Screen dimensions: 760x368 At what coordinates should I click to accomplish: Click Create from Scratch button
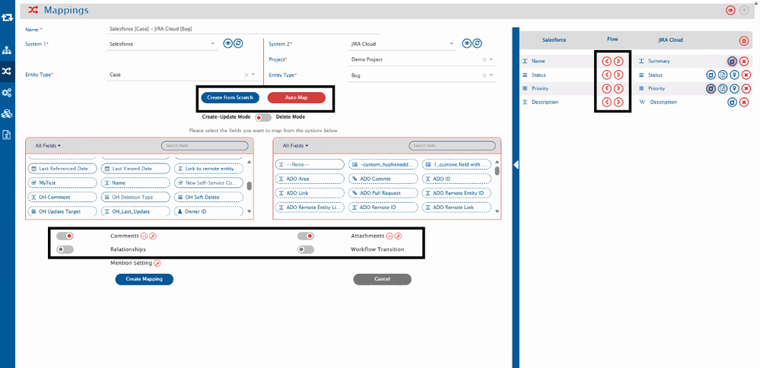(231, 97)
